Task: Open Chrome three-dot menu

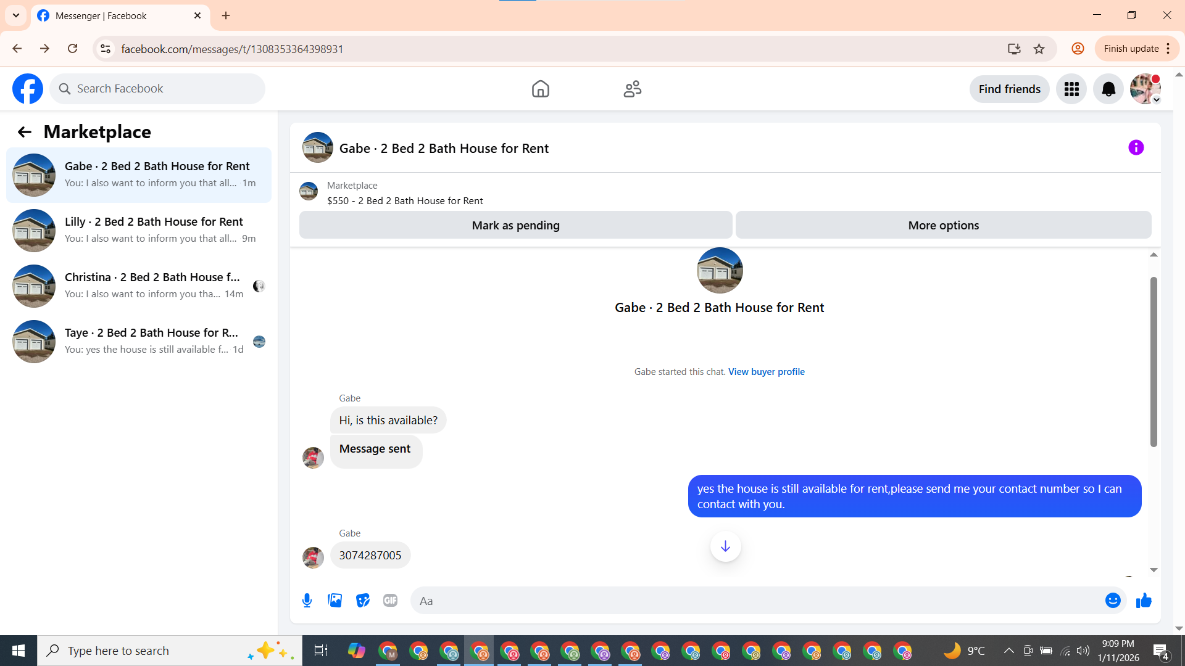Action: 1168,49
